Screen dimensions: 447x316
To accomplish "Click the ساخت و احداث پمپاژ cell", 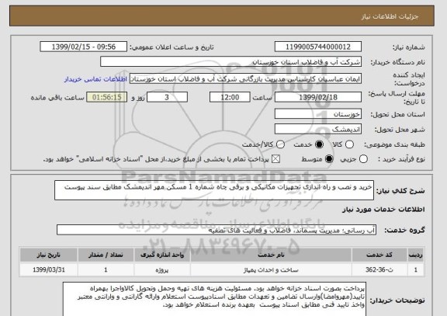I will pyautogui.click(x=271, y=269).
